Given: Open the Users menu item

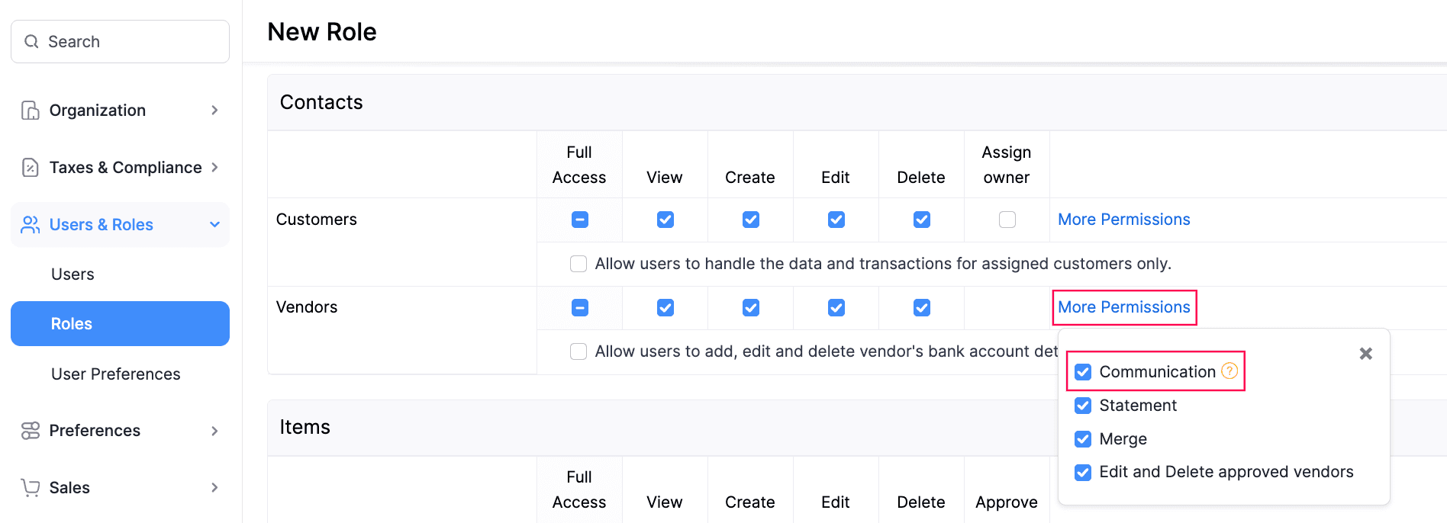Looking at the screenshot, I should (73, 274).
